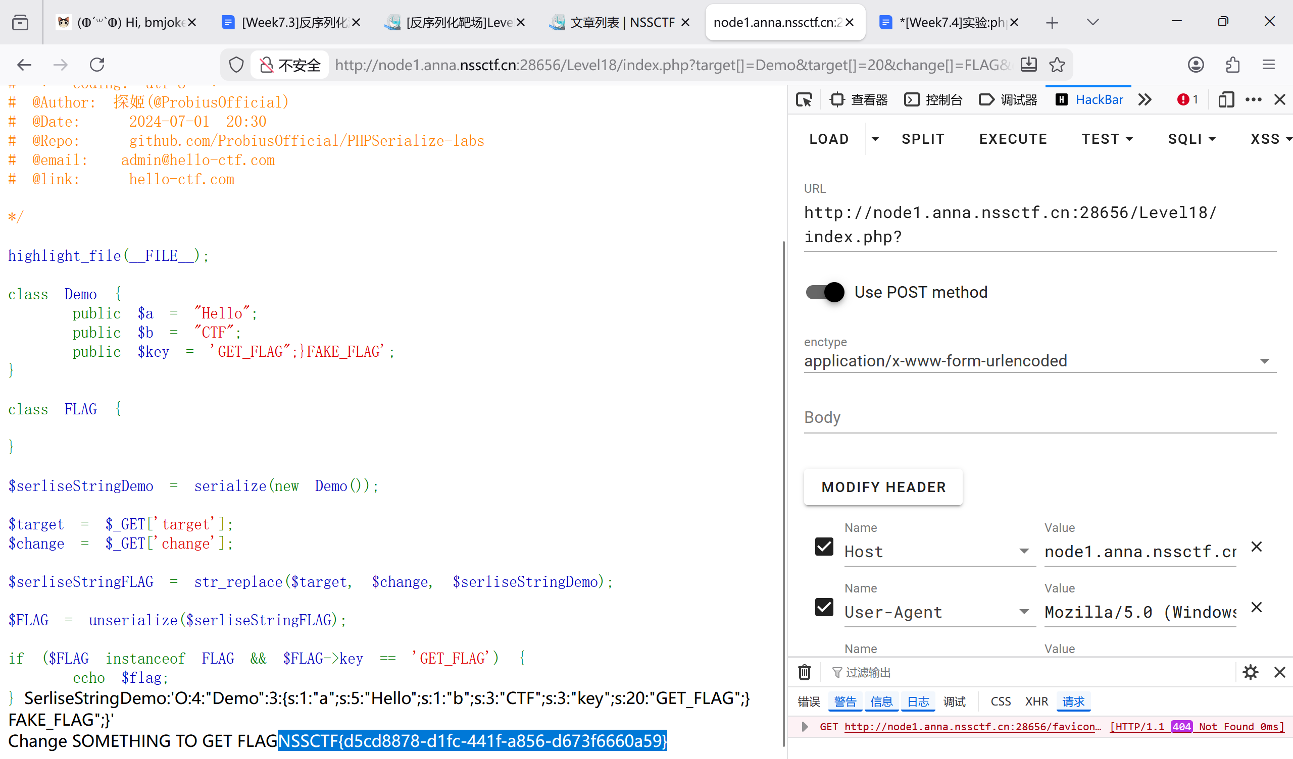Switch to the 文章列表 | NSSCTF tab
This screenshot has width=1293, height=759.
coord(616,22)
